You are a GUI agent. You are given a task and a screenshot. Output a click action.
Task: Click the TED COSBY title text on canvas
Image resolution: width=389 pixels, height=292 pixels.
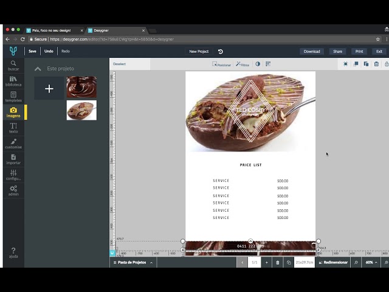[250, 109]
